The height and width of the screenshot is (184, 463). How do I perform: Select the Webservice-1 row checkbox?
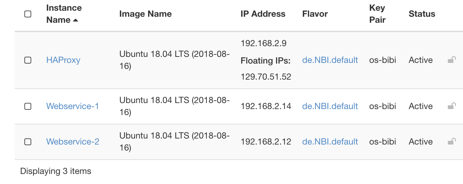click(28, 106)
